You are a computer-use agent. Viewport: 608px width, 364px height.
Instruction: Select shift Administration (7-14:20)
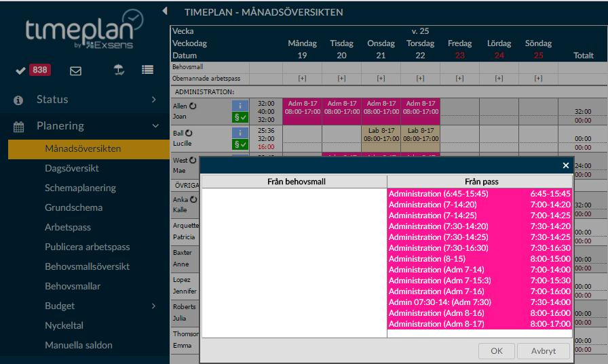coord(480,205)
